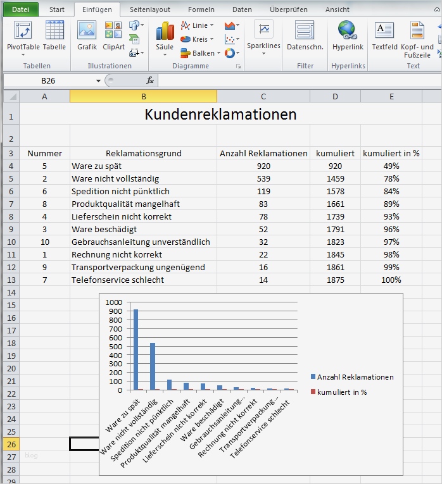Click the red kumuliert in % legend swatch
This screenshot has height=484, width=442.
pyautogui.click(x=313, y=392)
